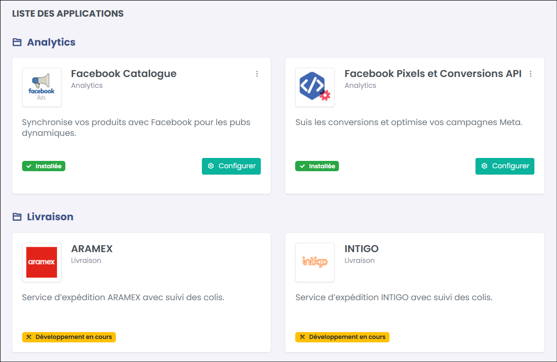Click ARAMEX Développement en cours badge
Viewport: 557px width, 362px height.
(69, 337)
